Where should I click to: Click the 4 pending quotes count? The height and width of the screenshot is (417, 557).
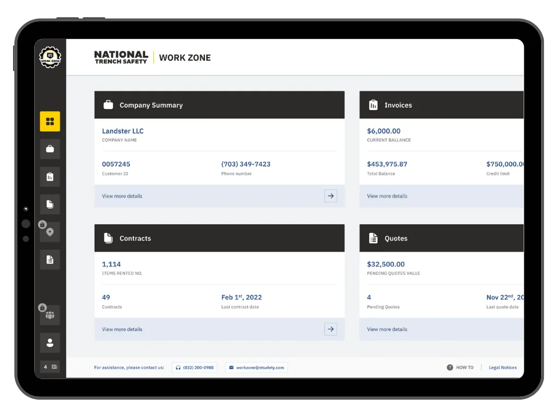click(369, 297)
